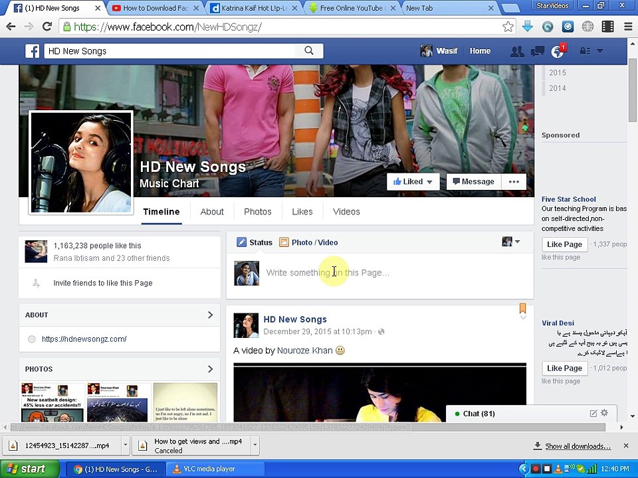Open the HD New Songs post author link
The width and height of the screenshot is (638, 478).
(x=295, y=319)
